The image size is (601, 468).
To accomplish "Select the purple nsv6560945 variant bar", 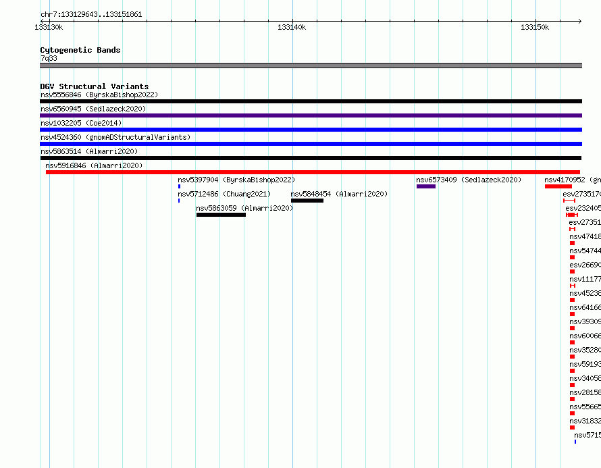I will click(311, 115).
